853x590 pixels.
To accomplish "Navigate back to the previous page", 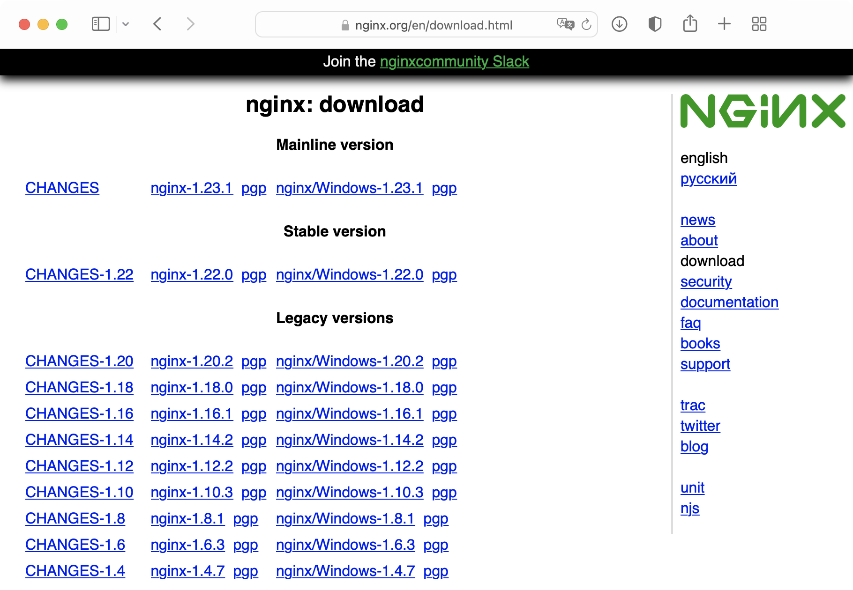I will pos(157,23).
